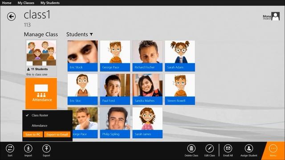The width and height of the screenshot is (285, 160).
Task: Open the Philip Sipling student tile
Action: [x=115, y=123]
